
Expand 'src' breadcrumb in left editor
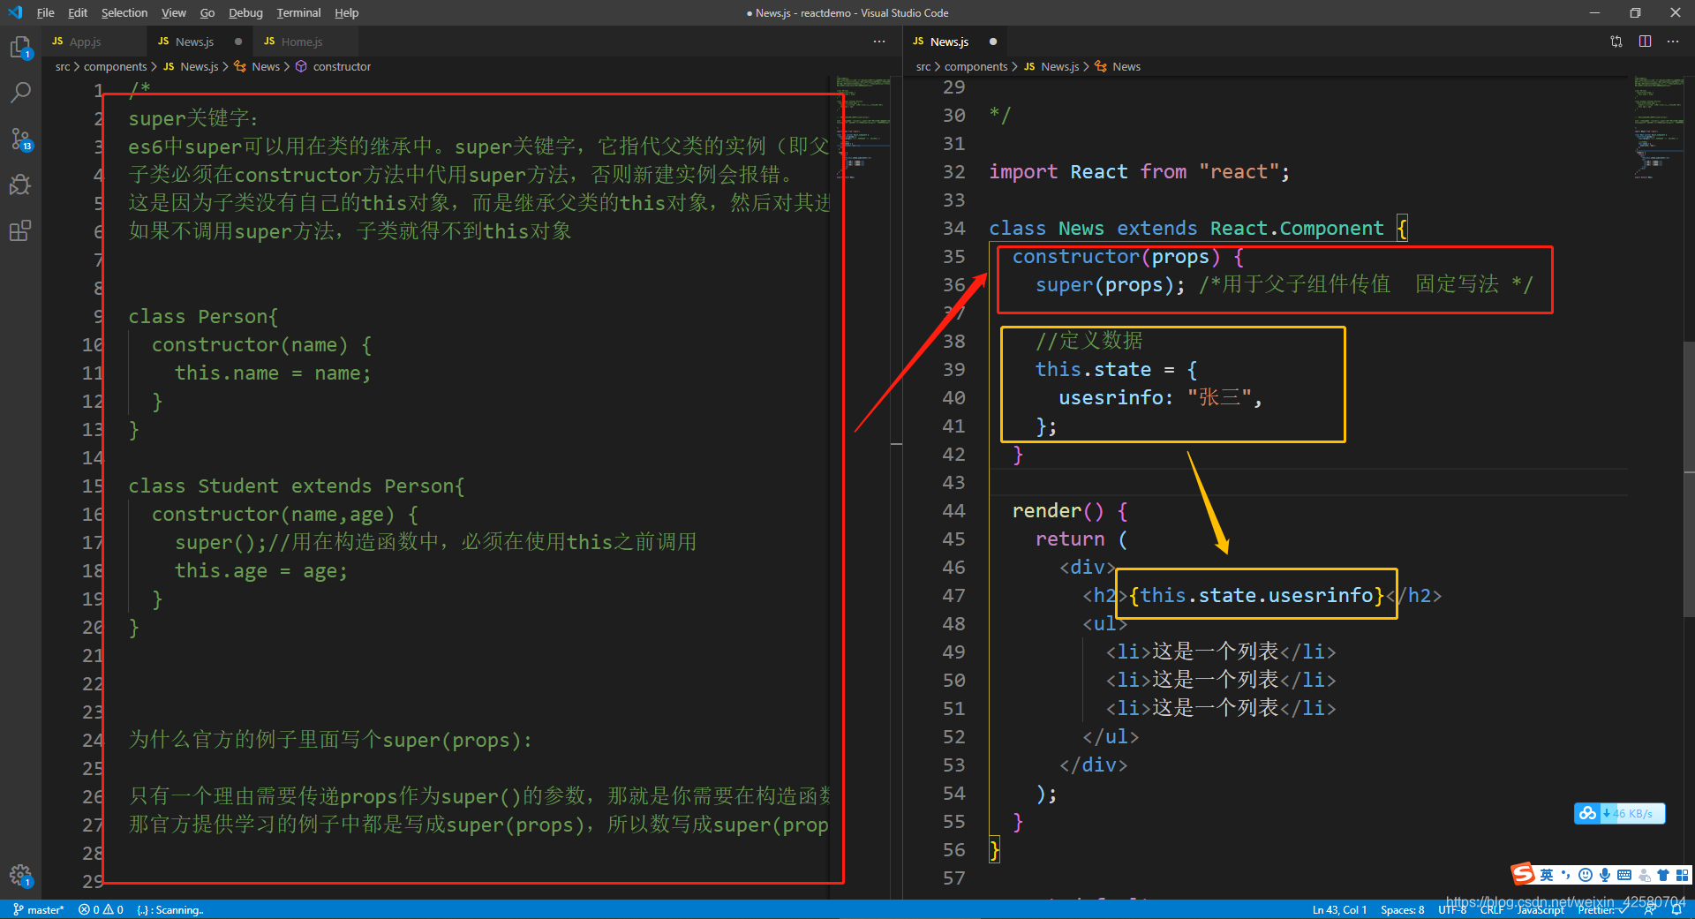pyautogui.click(x=63, y=66)
